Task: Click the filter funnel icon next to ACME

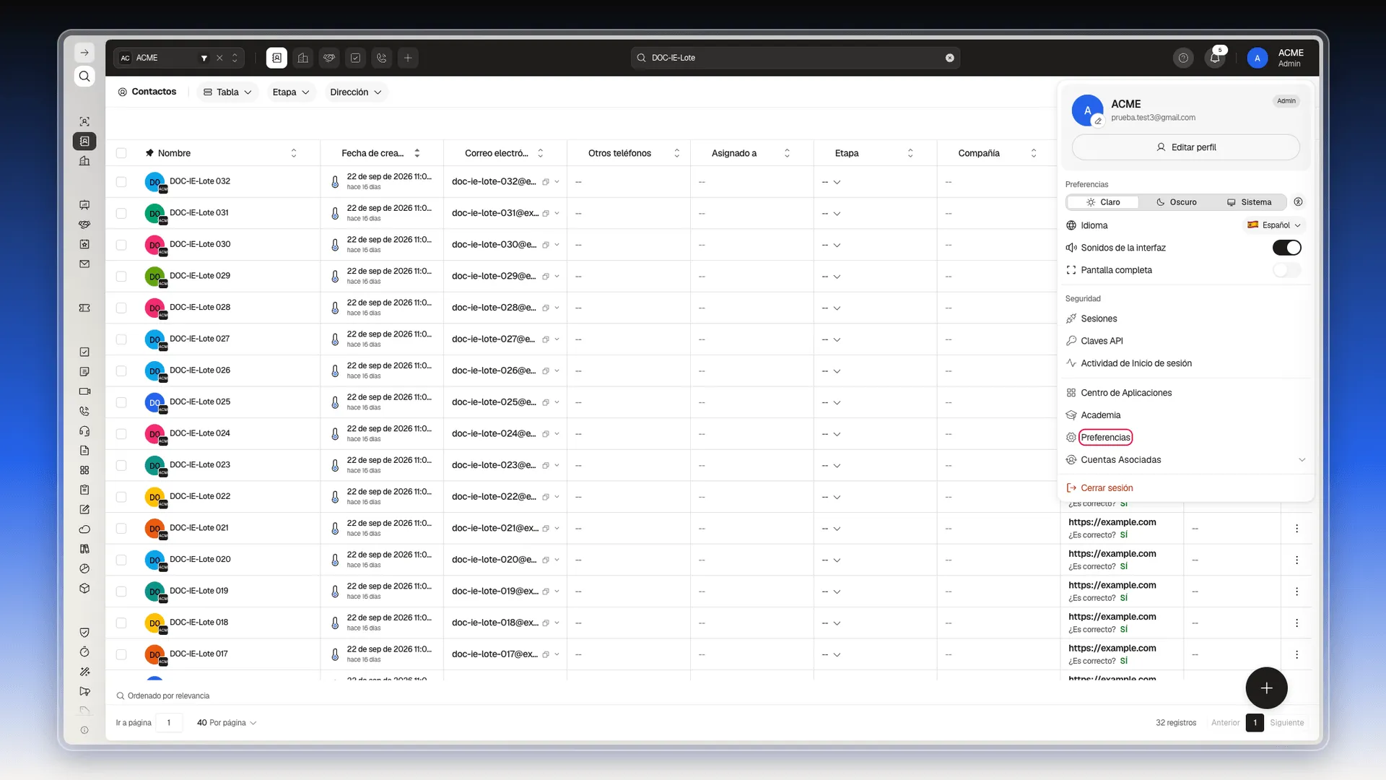Action: [x=204, y=58]
